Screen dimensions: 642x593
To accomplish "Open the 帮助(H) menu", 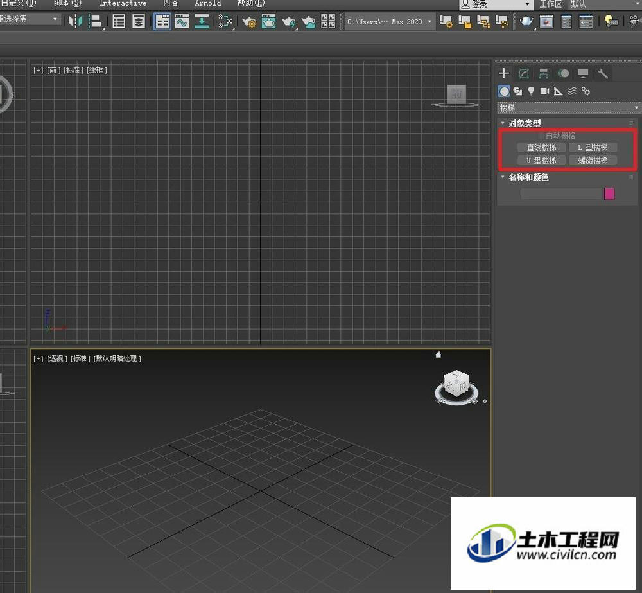I will (251, 3).
